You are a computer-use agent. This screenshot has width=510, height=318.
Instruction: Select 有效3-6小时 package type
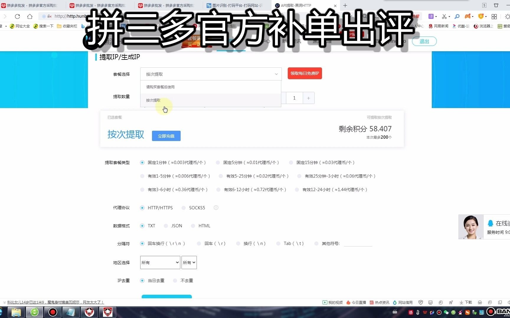point(142,190)
